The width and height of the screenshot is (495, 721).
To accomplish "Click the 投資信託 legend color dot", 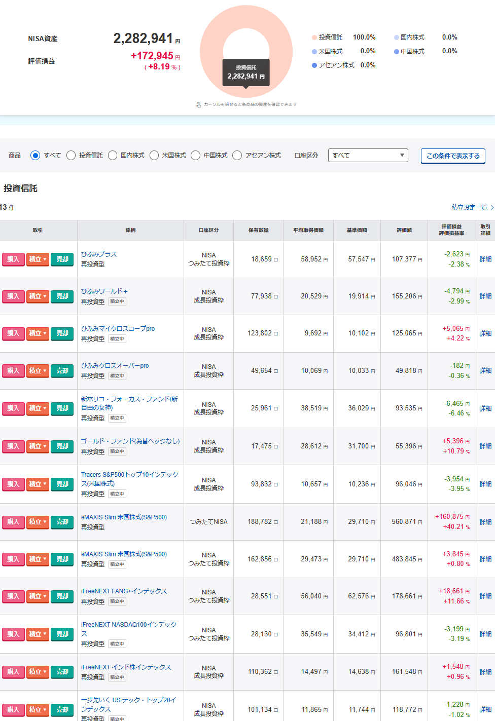I will pyautogui.click(x=314, y=37).
